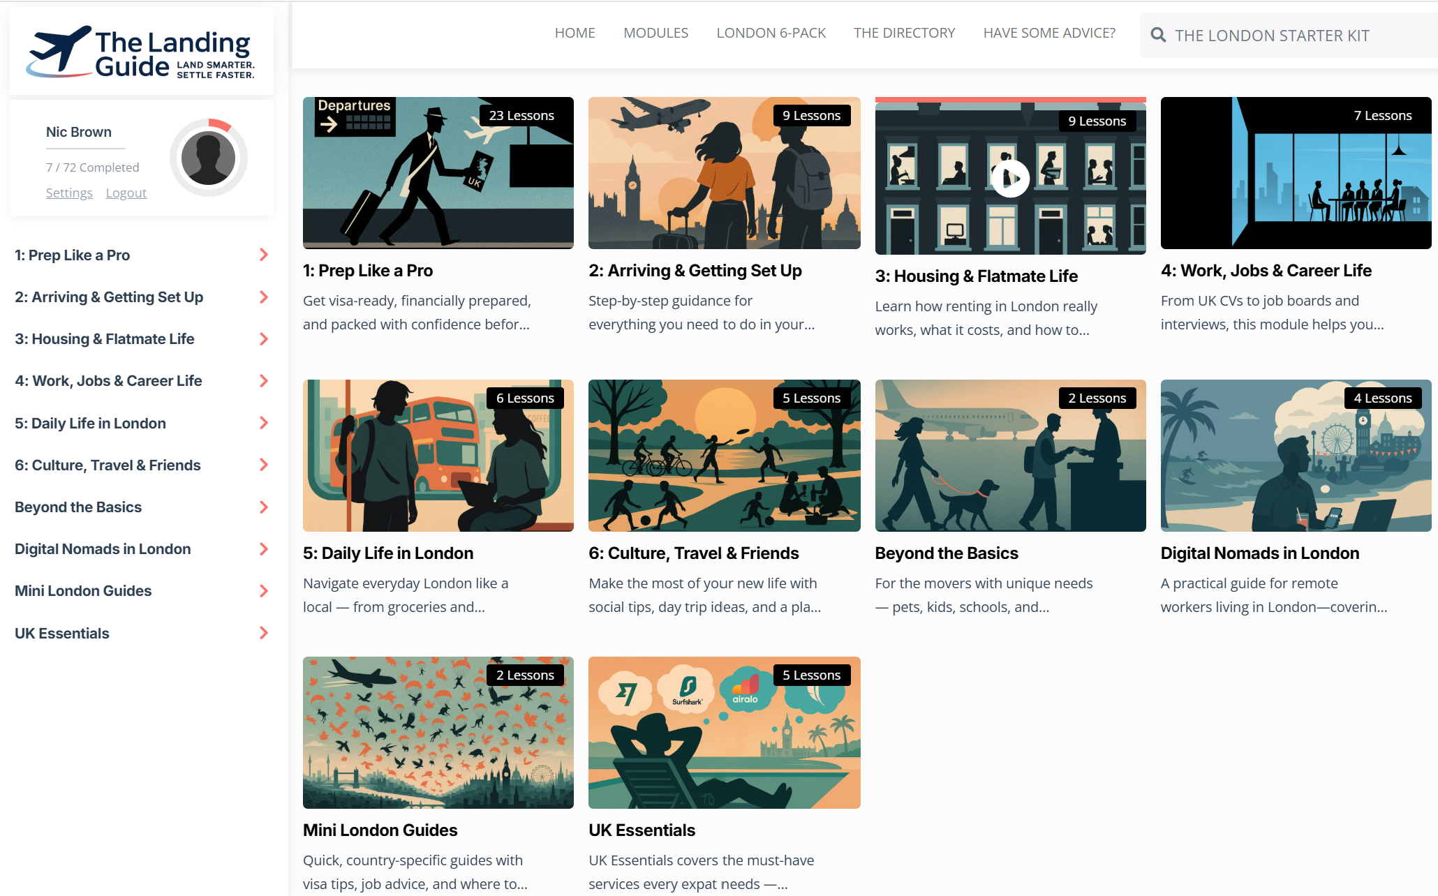Viewport: 1438px width, 896px height.
Task: Open Daily Life in London thumbnail
Action: pyautogui.click(x=438, y=456)
